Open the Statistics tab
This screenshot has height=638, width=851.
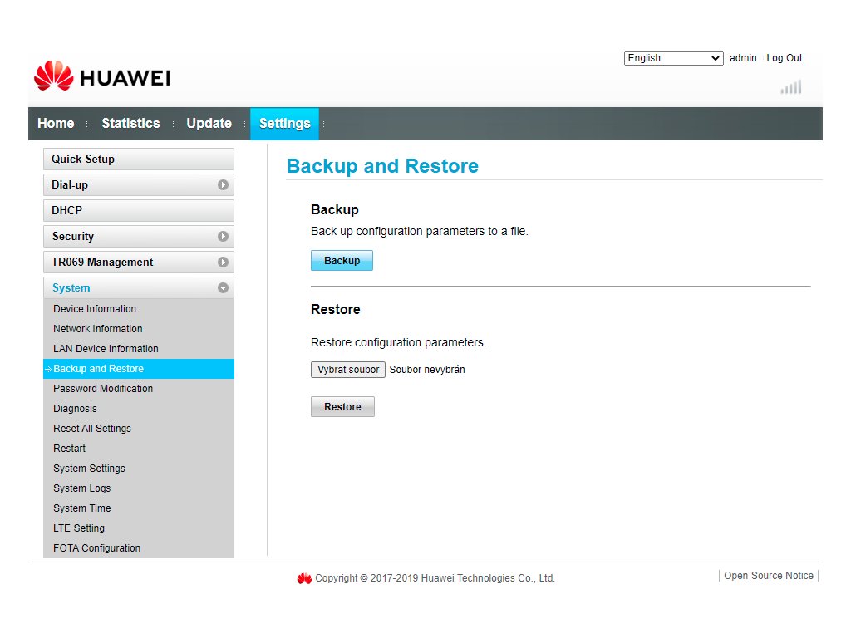pyautogui.click(x=130, y=124)
